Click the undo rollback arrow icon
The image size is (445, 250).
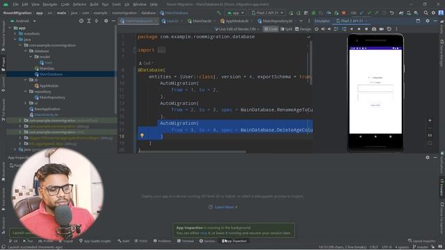(x=392, y=12)
